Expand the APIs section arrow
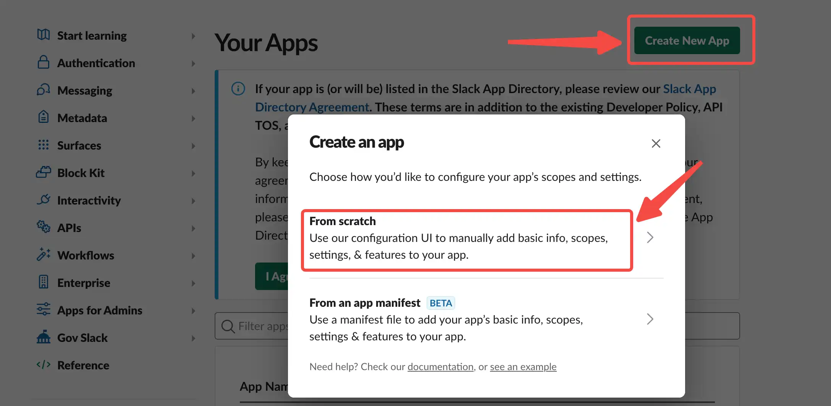This screenshot has width=831, height=406. coord(193,228)
